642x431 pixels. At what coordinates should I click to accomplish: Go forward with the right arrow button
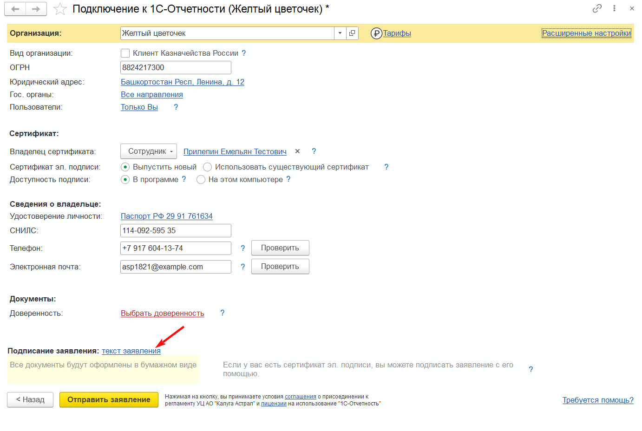(x=36, y=9)
